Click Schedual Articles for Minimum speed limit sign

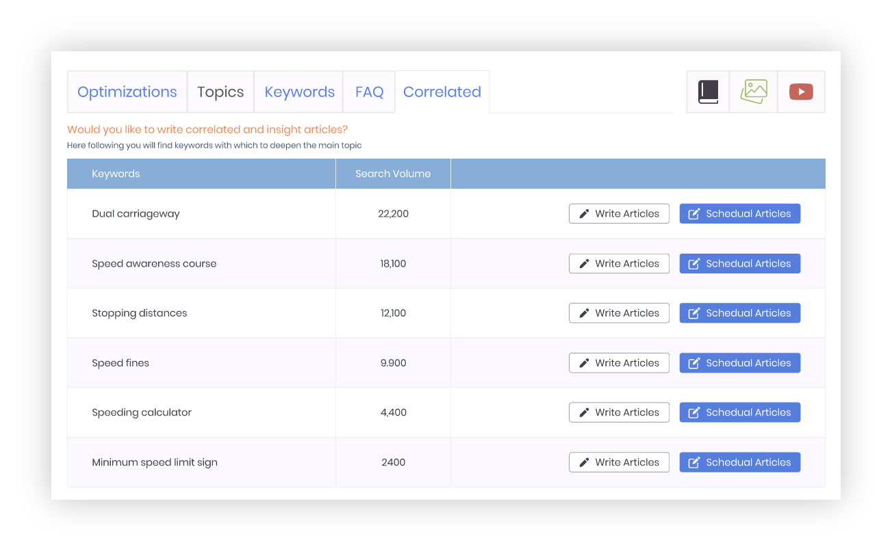739,461
